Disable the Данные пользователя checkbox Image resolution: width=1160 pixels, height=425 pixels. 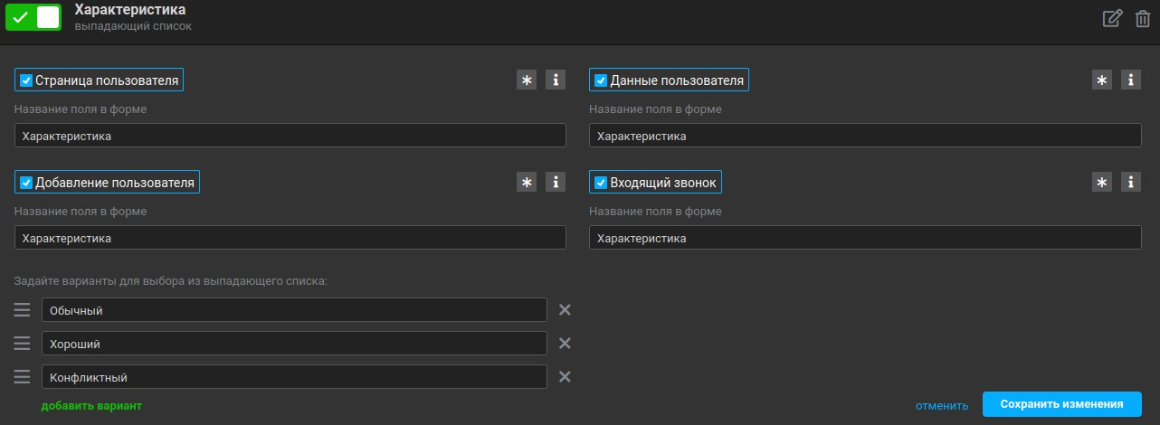point(601,80)
